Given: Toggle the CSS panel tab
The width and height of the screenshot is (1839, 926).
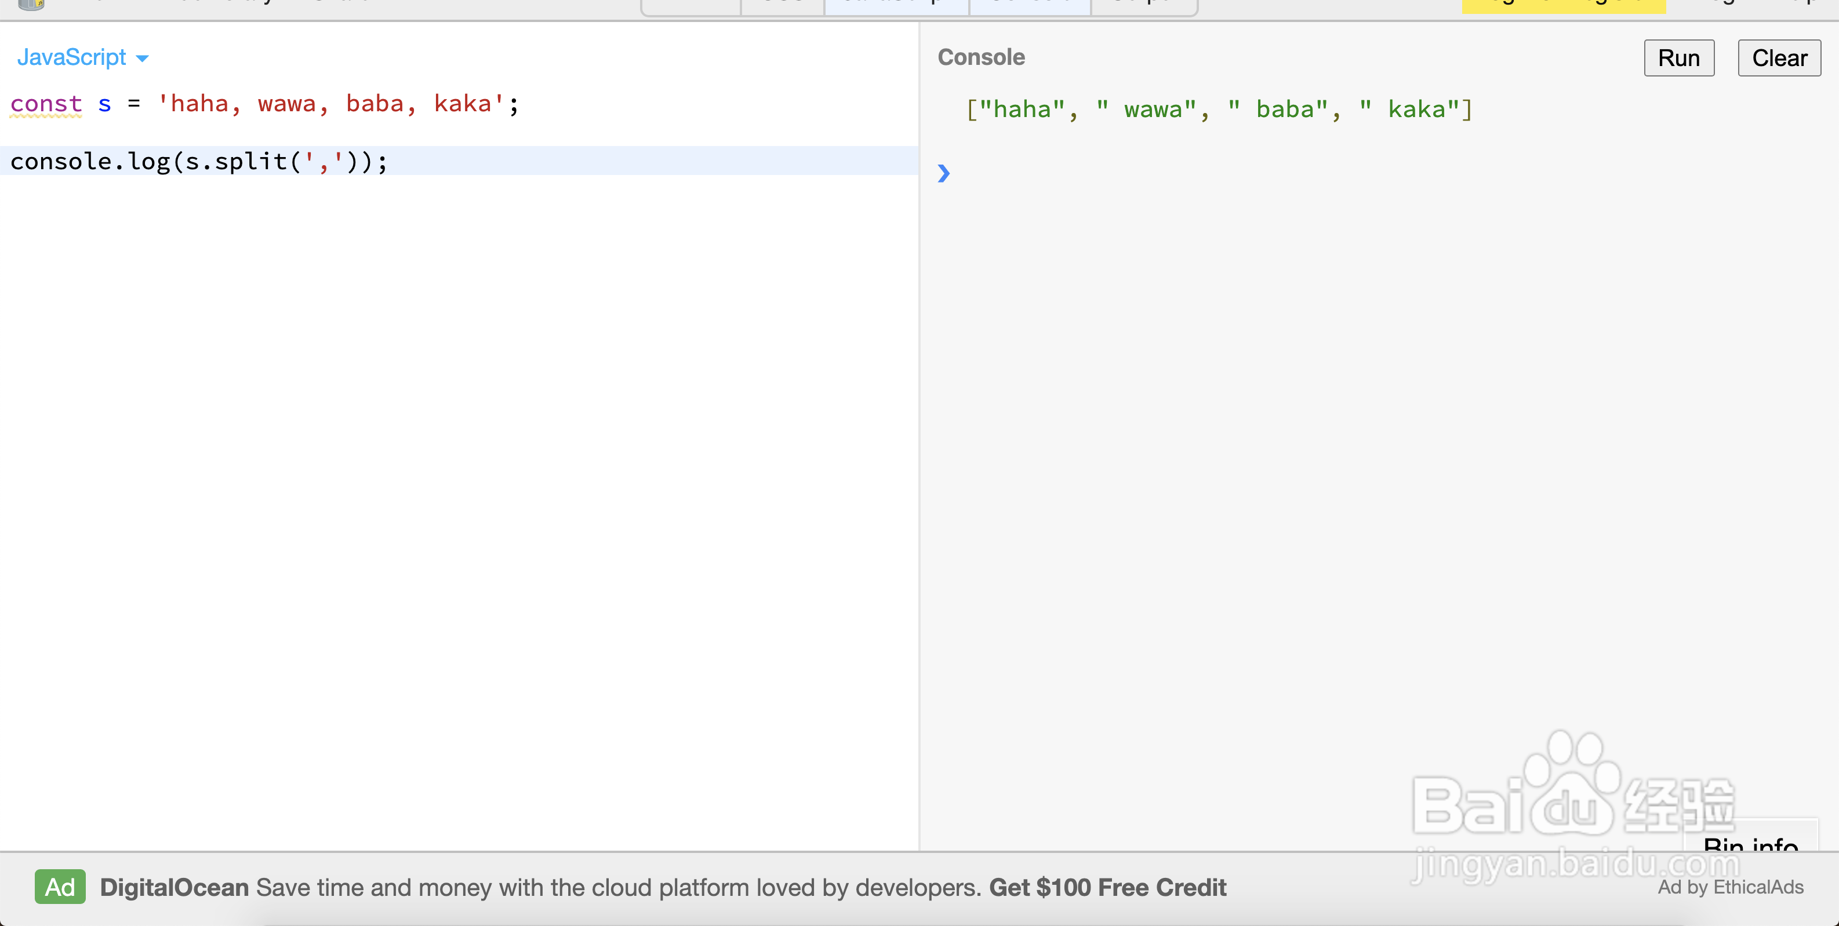Looking at the screenshot, I should click(783, 6).
